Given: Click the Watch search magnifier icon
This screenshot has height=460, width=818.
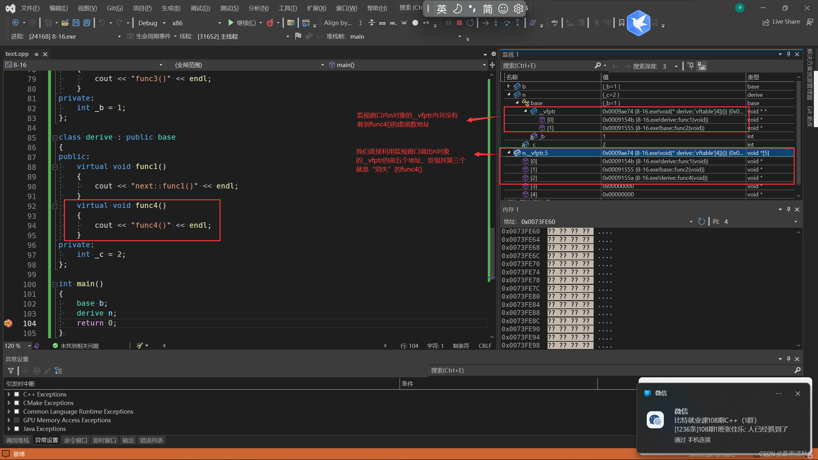Looking at the screenshot, I should pyautogui.click(x=597, y=65).
